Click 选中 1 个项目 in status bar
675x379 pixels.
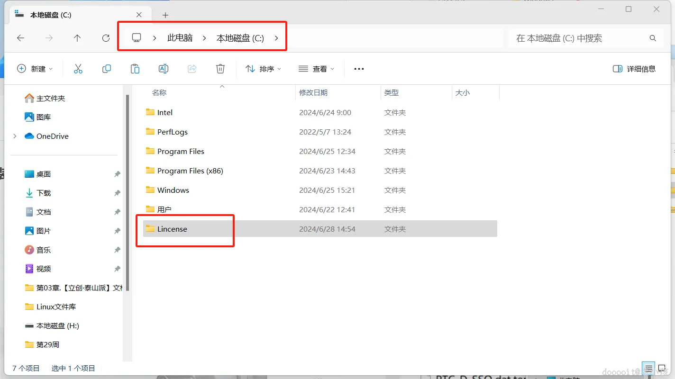point(73,368)
